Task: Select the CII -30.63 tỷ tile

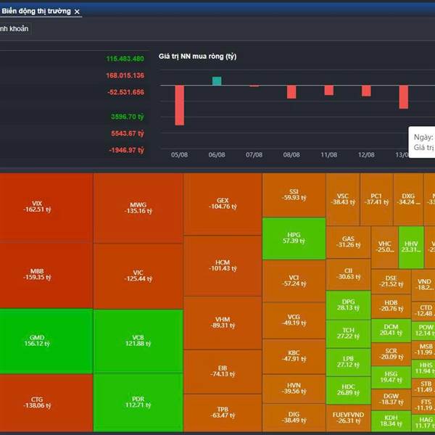Action: [348, 274]
